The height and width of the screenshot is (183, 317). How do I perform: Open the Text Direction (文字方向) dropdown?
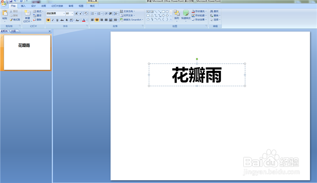pyautogui.click(x=127, y=11)
